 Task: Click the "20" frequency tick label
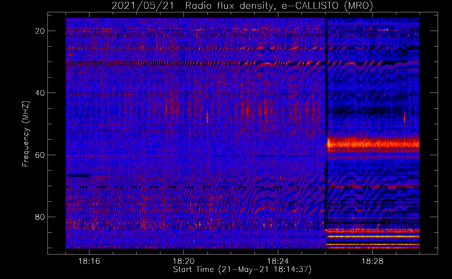pyautogui.click(x=40, y=31)
